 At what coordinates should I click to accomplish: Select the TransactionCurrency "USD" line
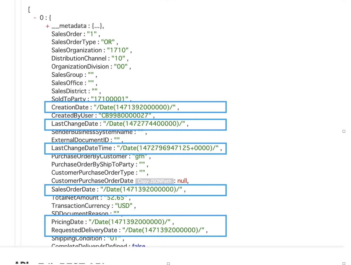(x=94, y=206)
